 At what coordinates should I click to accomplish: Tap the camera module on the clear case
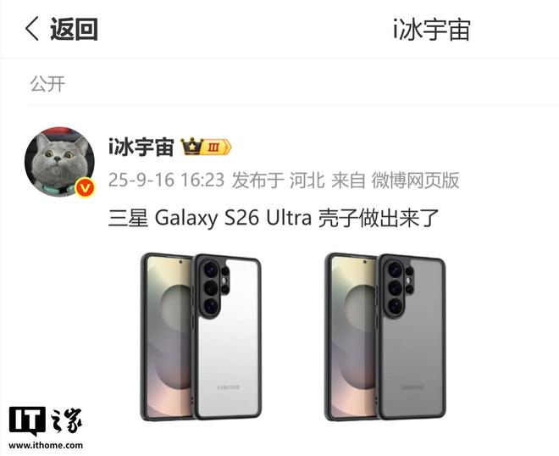click(x=214, y=287)
